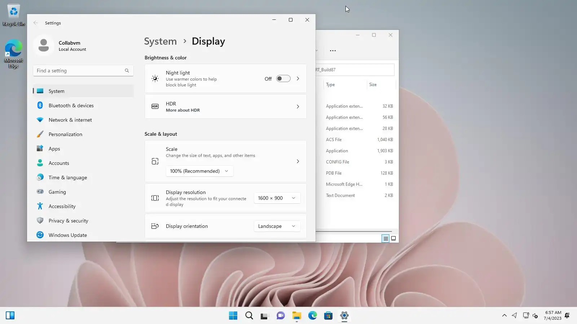The width and height of the screenshot is (577, 324).
Task: Select the Text Document row in File Explorer
Action: coord(355,195)
